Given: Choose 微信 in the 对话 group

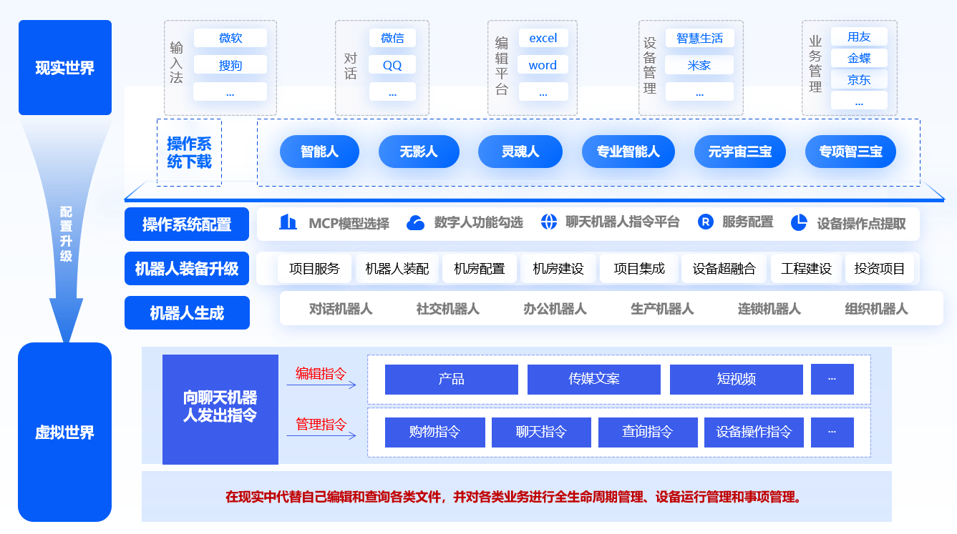Looking at the screenshot, I should (392, 38).
